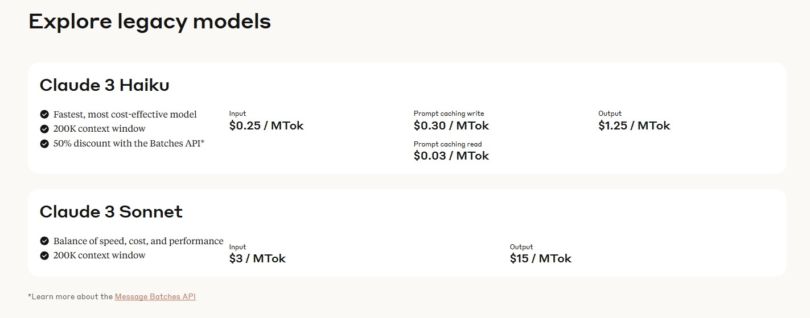Screen dimensions: 810x318
Task: Click Haiku prompt caching read price $0.03
Action: [x=451, y=156]
